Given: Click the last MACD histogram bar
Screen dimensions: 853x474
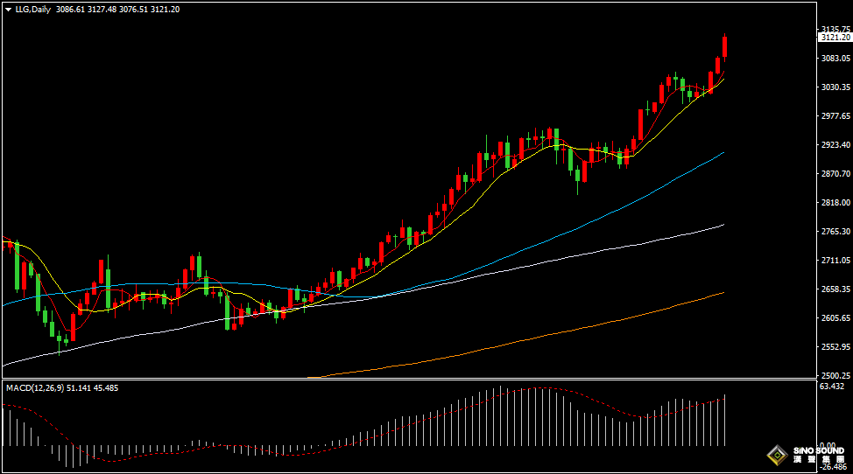Looking at the screenshot, I should tap(725, 422).
